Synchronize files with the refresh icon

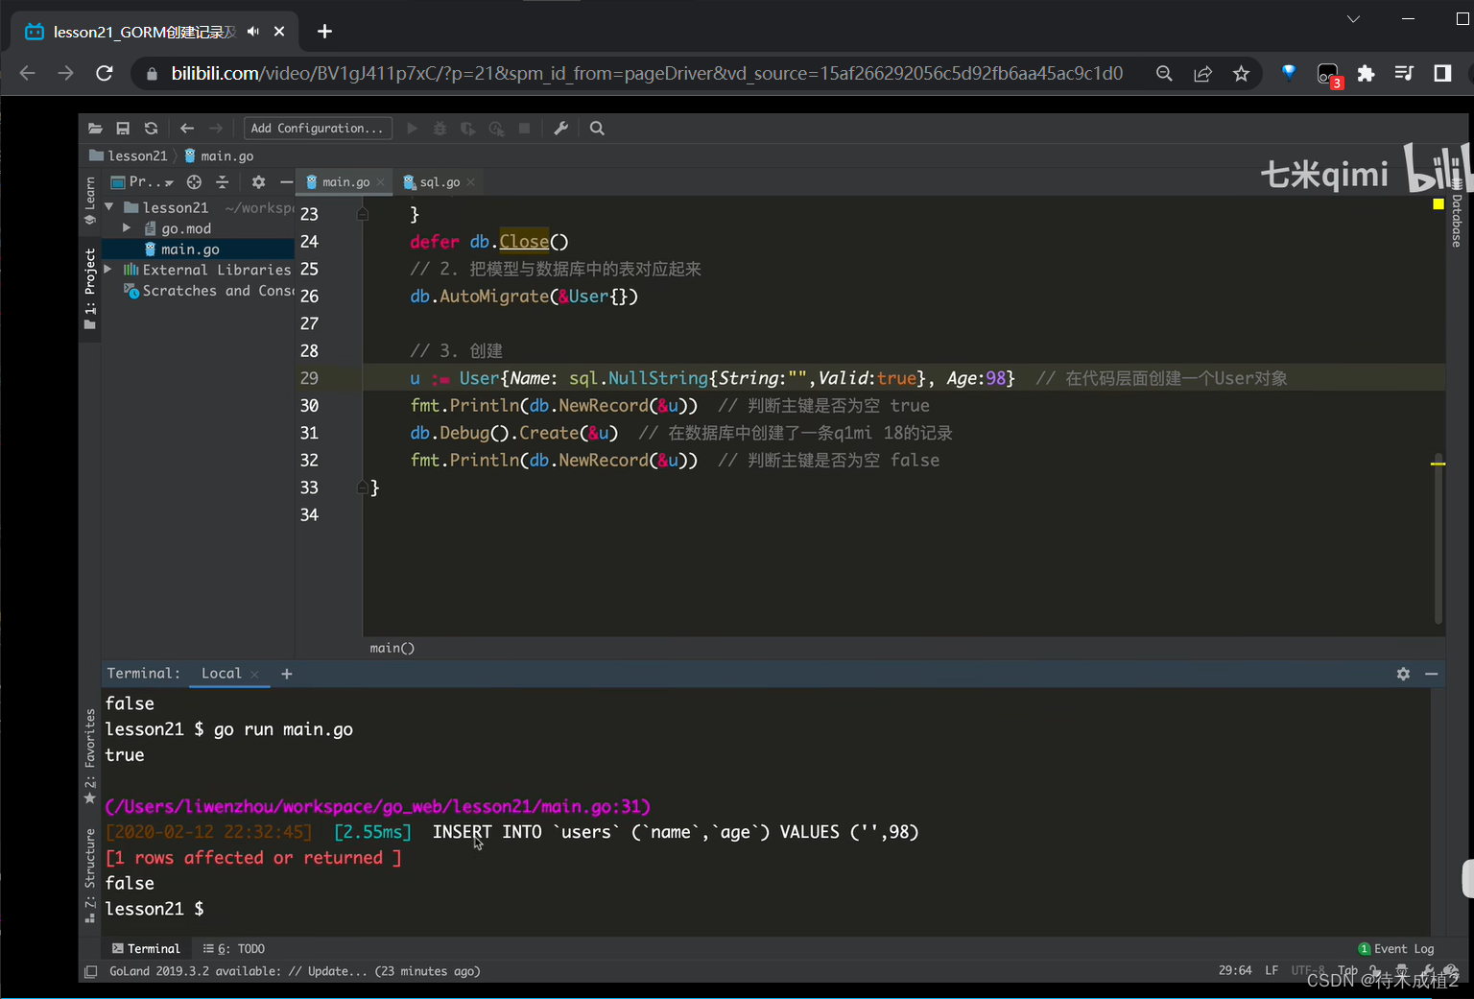(151, 129)
